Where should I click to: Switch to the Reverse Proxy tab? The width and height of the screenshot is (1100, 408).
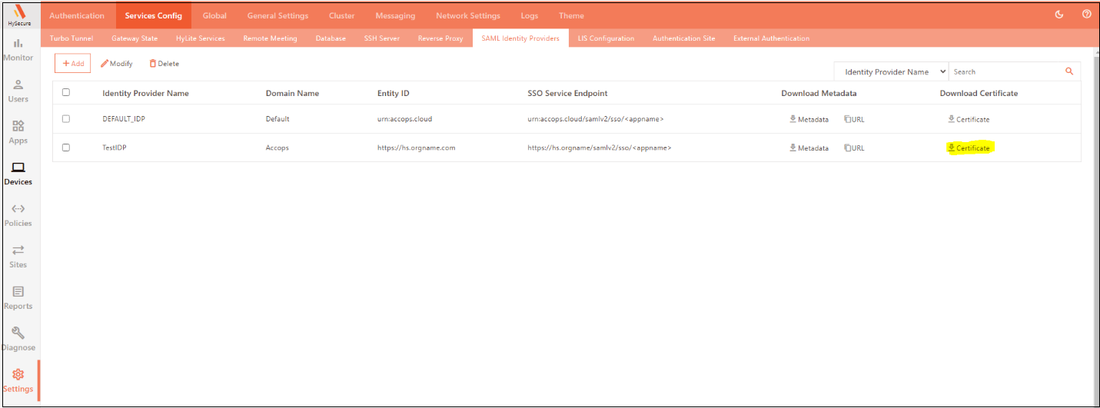click(440, 38)
